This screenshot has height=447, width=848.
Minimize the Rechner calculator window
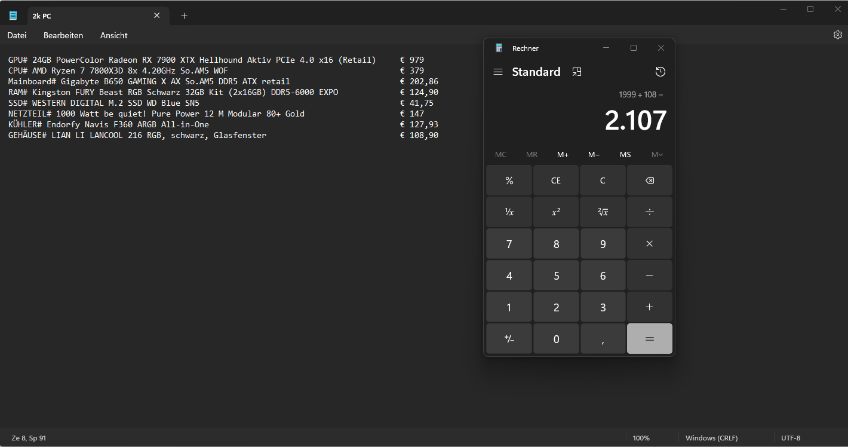point(606,48)
